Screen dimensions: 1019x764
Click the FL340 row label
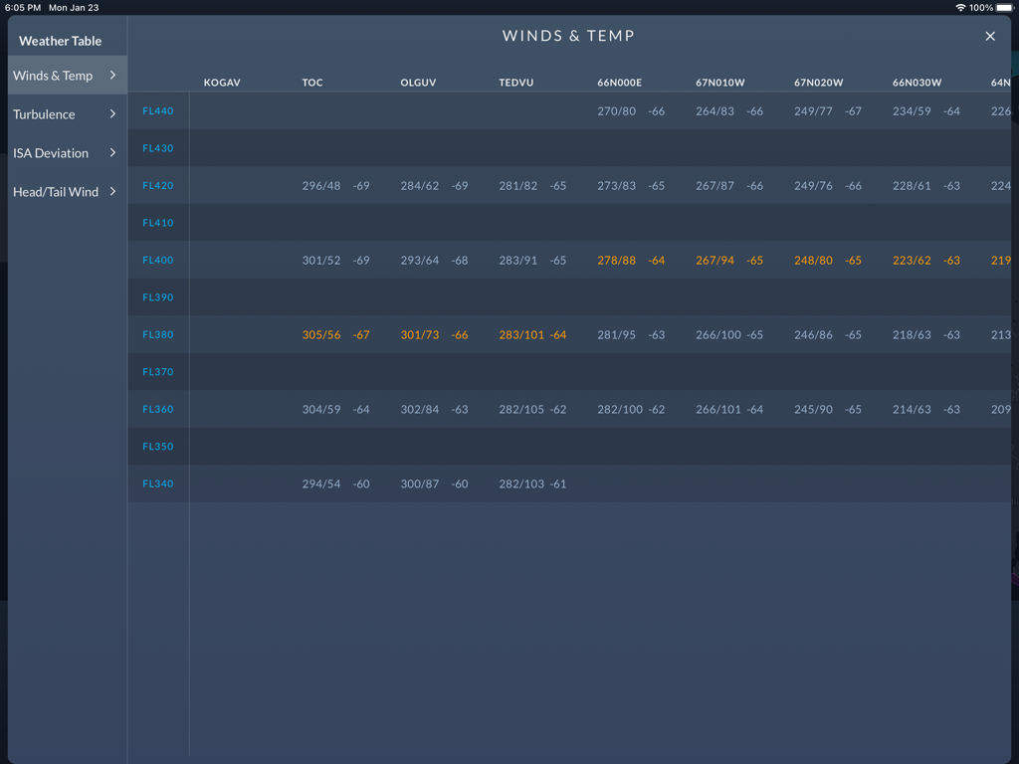[x=157, y=483]
